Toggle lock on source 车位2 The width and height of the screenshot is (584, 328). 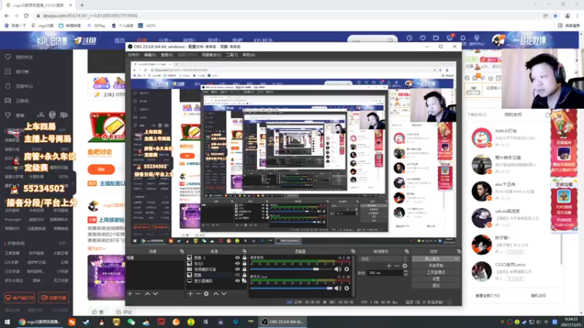tap(245, 264)
